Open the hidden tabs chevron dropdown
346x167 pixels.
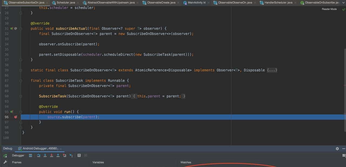click(x=343, y=2)
